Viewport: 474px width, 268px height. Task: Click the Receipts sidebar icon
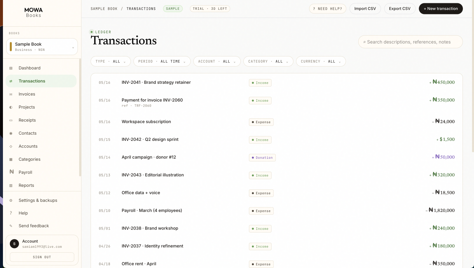(11, 120)
